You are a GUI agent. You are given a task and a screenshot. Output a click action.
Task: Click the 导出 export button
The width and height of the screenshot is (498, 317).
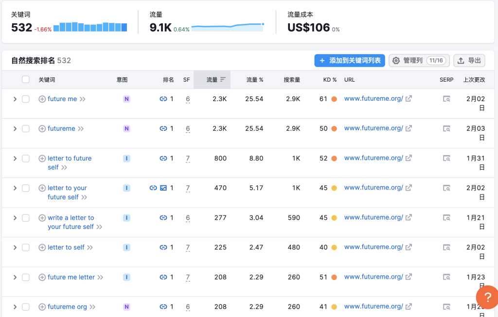[x=469, y=60]
